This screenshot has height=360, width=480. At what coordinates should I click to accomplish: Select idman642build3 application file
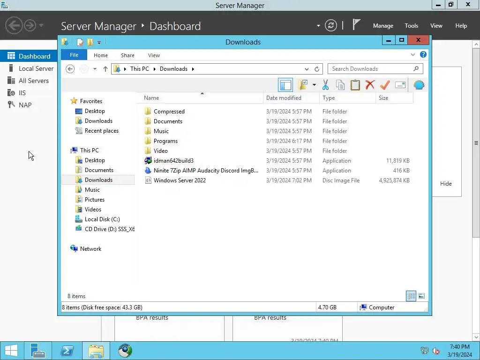pos(173,161)
